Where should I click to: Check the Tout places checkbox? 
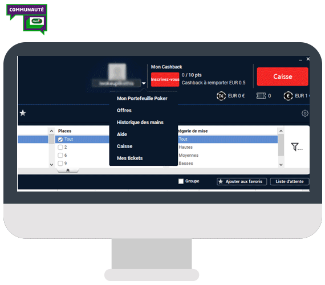[x=60, y=139]
